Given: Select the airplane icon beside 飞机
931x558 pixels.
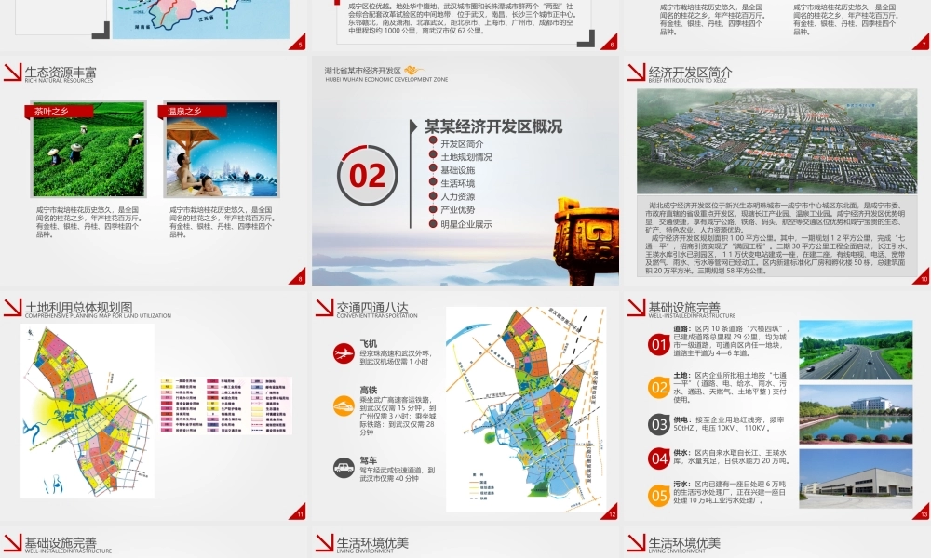Looking at the screenshot, I should (x=343, y=353).
